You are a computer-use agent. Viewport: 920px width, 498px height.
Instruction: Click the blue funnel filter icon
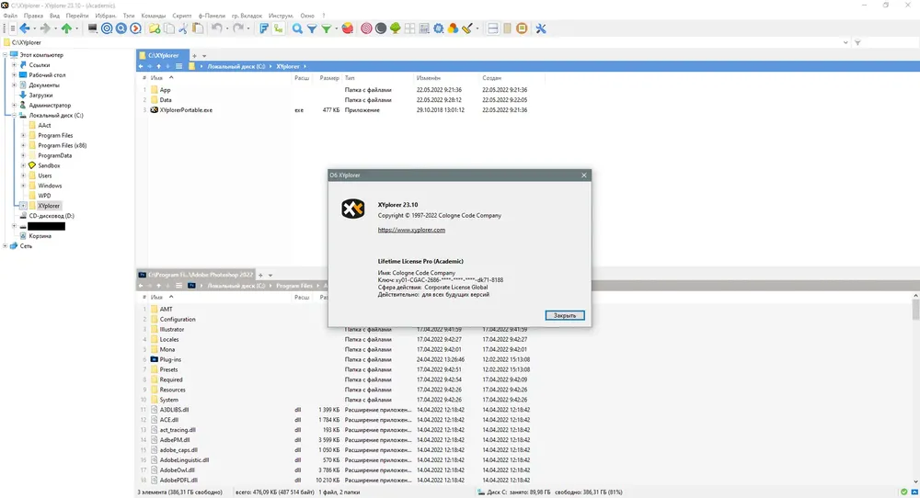click(312, 28)
